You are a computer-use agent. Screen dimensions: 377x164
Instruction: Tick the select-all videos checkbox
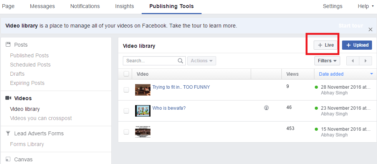(126, 74)
